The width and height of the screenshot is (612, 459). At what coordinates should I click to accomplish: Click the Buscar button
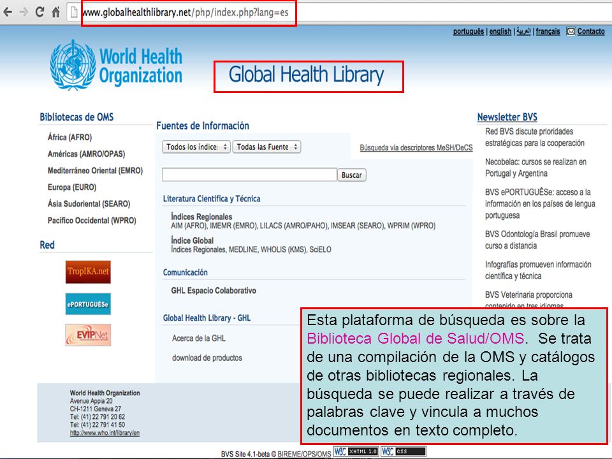[x=352, y=175]
